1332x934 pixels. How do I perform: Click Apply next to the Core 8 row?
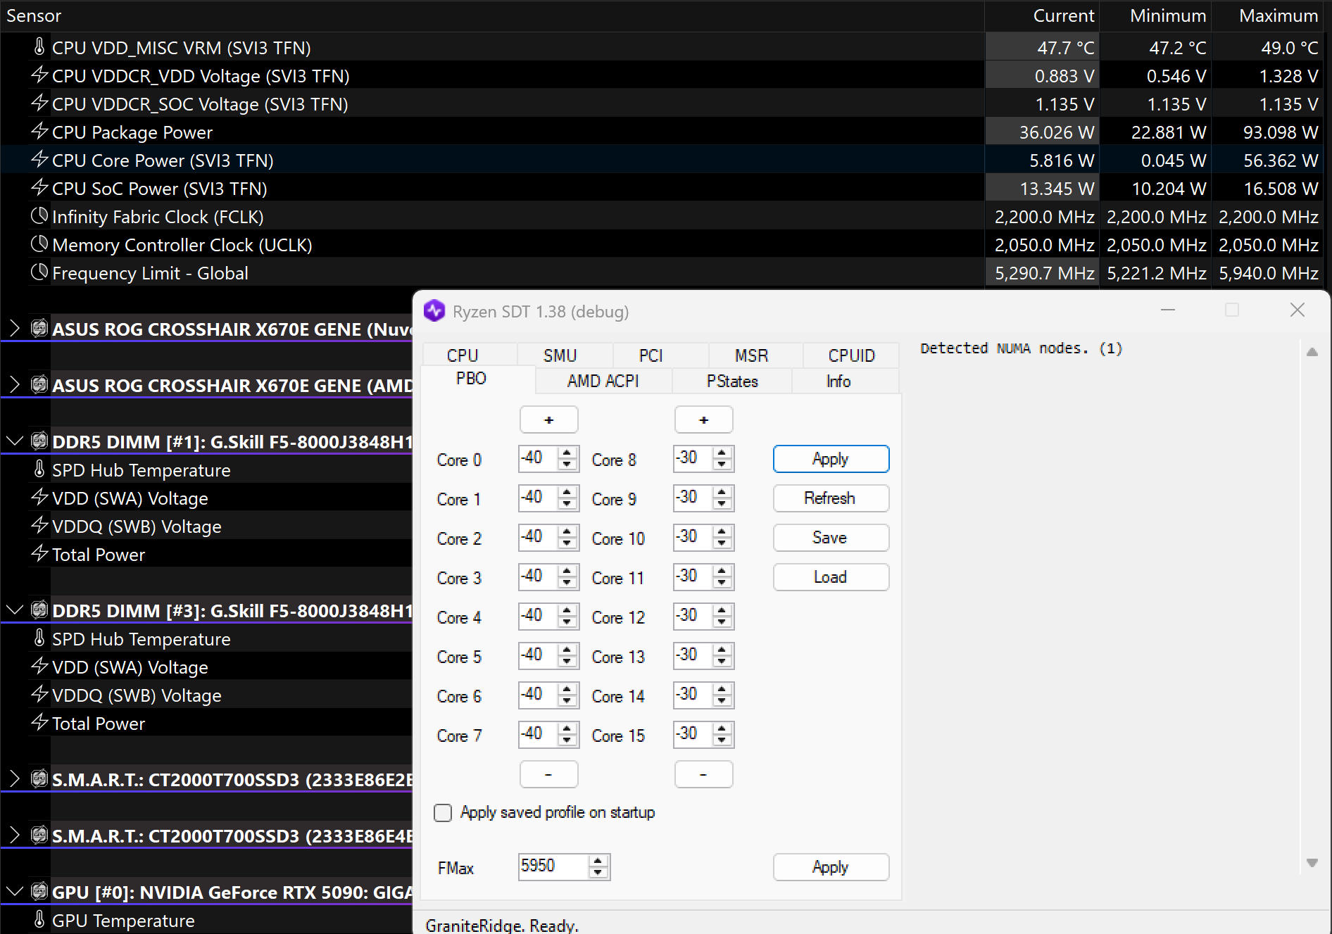(x=831, y=459)
